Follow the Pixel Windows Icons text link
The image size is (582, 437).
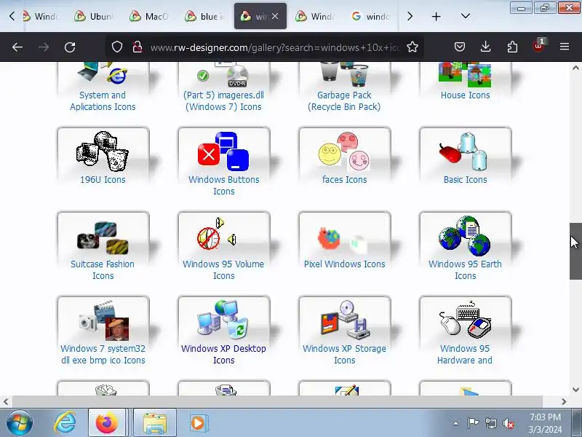(x=344, y=264)
